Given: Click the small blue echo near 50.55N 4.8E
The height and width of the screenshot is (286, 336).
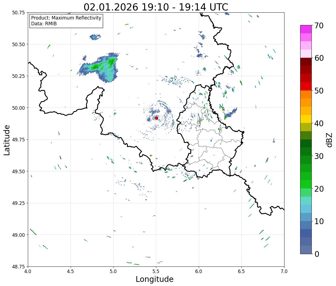Looking at the screenshot, I should [95, 37].
